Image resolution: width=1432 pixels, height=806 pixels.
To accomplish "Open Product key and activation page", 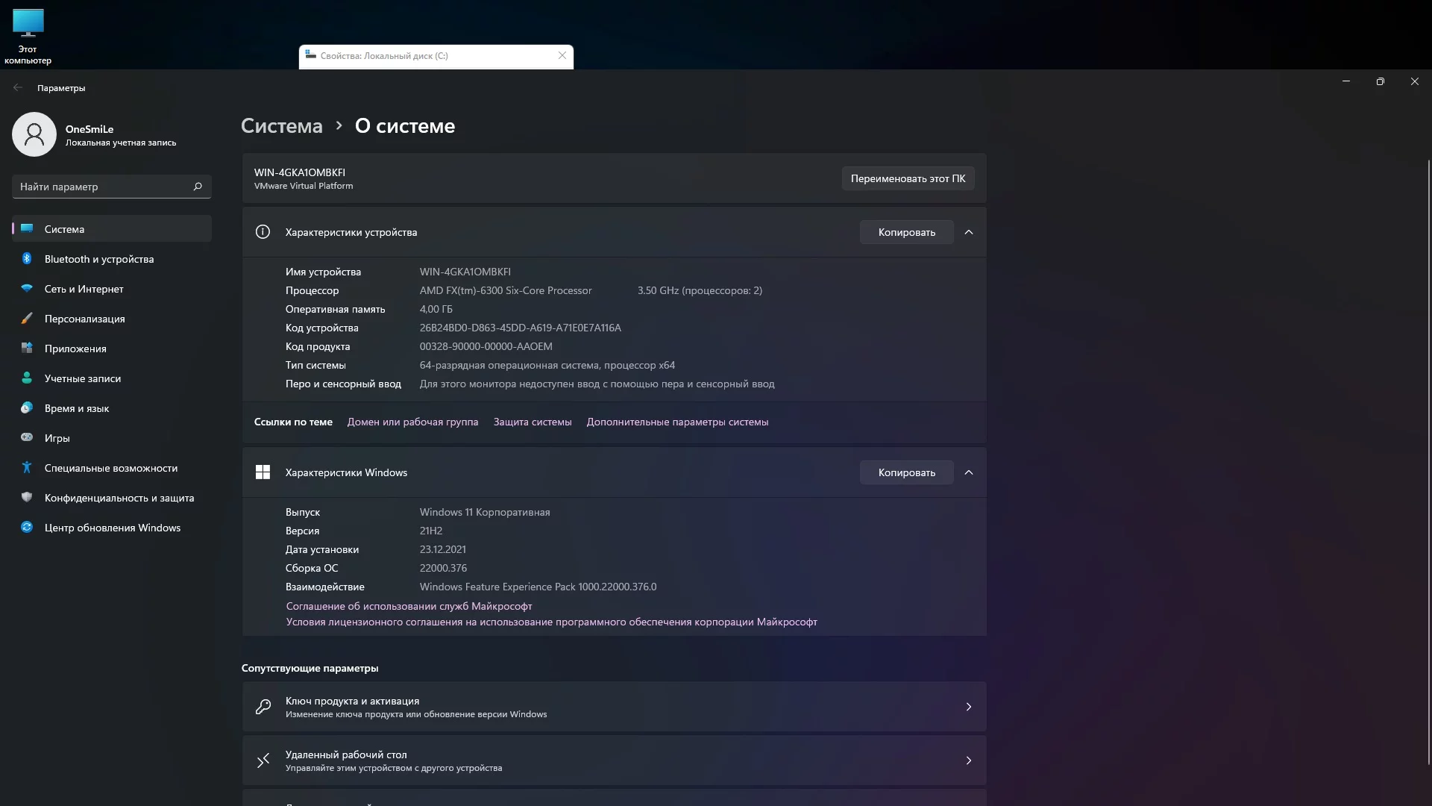I will tap(613, 707).
